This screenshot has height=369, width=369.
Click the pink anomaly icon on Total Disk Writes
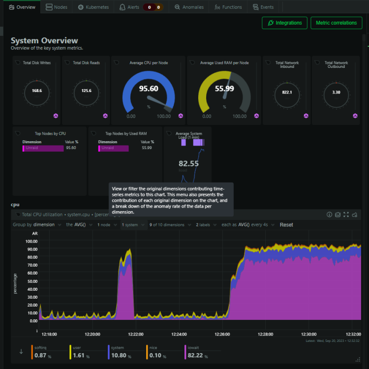tap(56, 116)
